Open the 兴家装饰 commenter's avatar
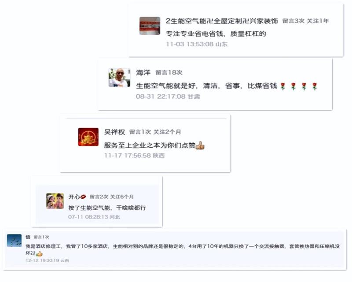Viewport: 352px width, 282px height. (150, 26)
